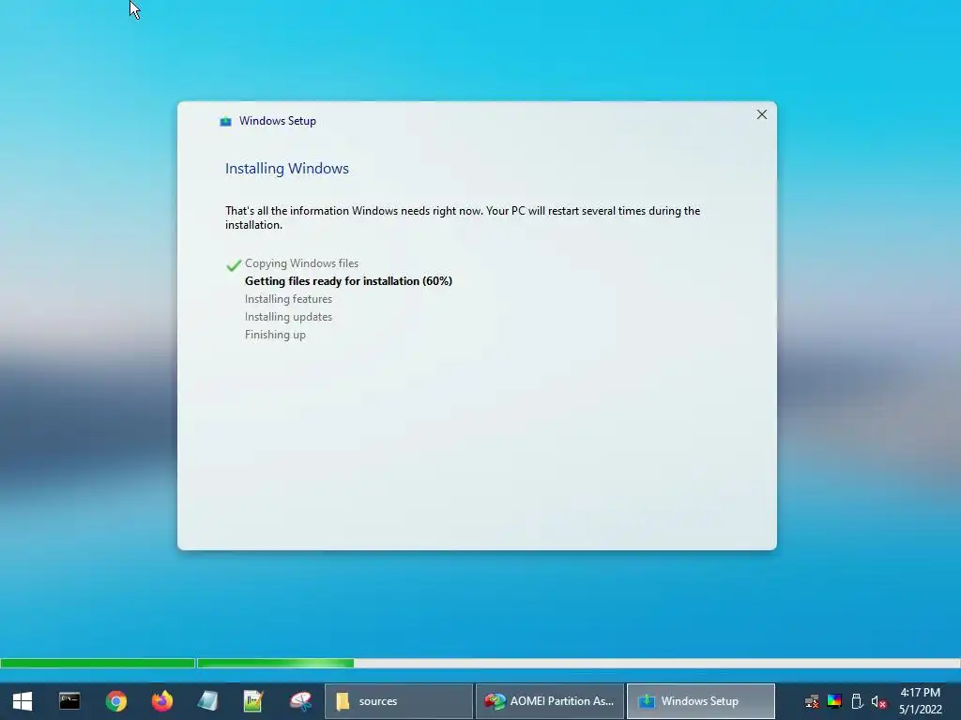Click the USB safely remove tray icon
Viewport: 961px width, 720px height.
857,701
